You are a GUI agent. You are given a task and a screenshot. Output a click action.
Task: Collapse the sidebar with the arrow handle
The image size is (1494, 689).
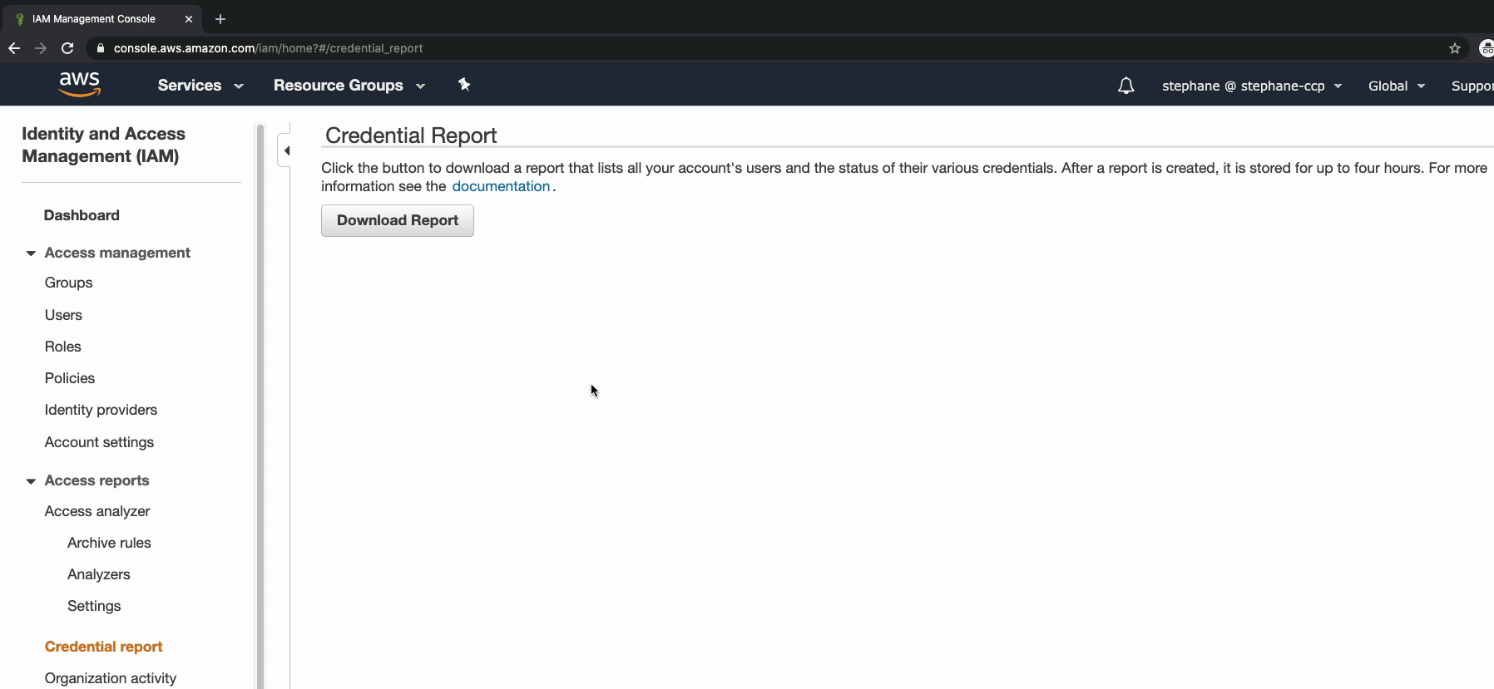pyautogui.click(x=284, y=150)
